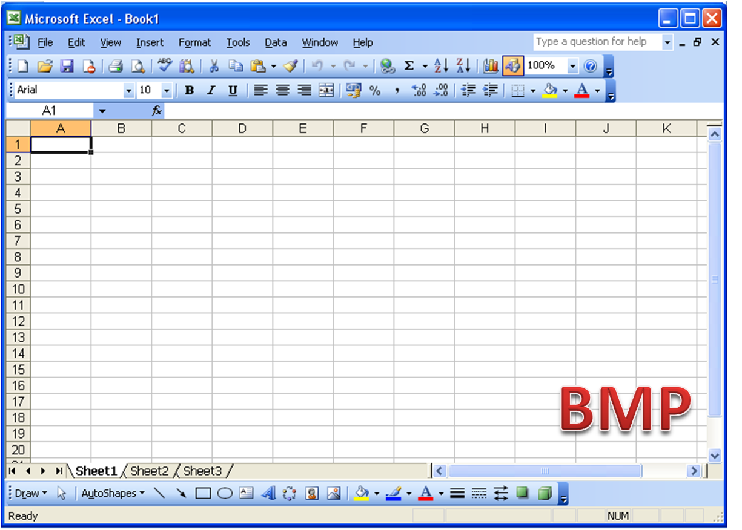The image size is (742, 530).
Task: Select row 10 header
Action: [18, 289]
